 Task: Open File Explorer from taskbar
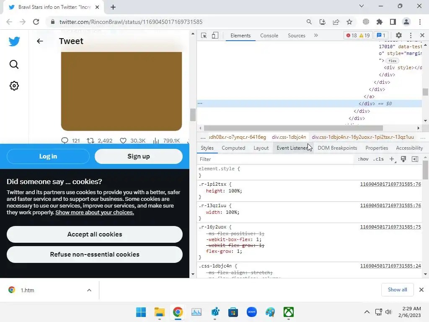pyautogui.click(x=160, y=312)
